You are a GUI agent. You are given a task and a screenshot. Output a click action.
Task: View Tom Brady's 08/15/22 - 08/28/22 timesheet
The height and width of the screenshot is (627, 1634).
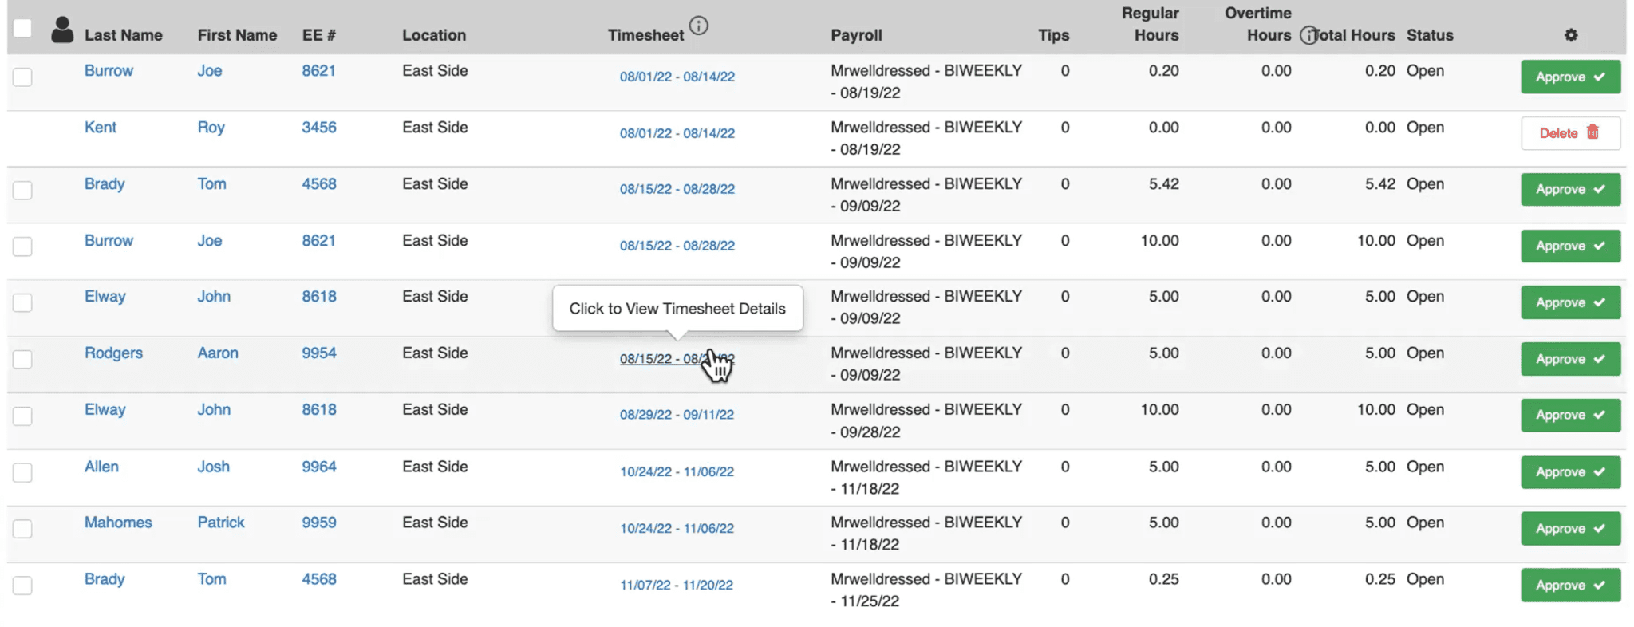coord(677,189)
